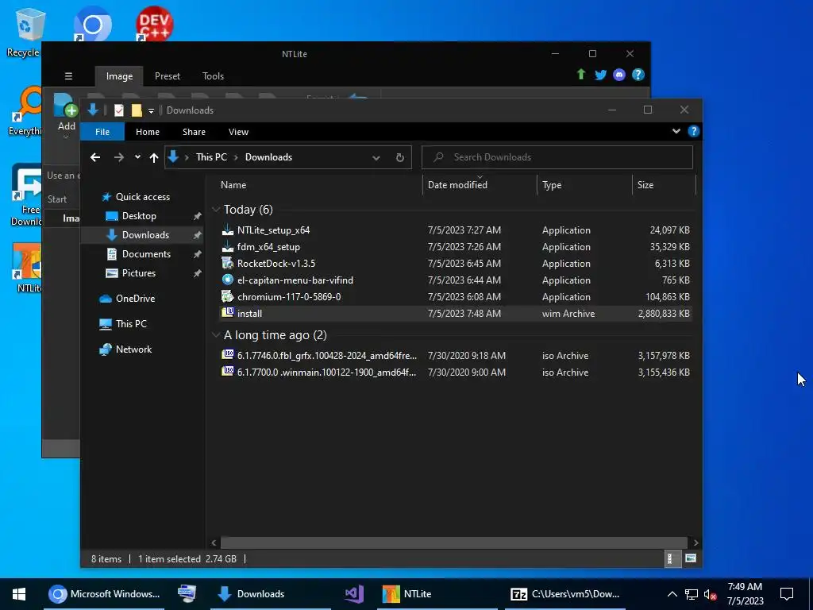Switch to the Home ribbon tab
This screenshot has height=610, width=813.
pyautogui.click(x=147, y=132)
